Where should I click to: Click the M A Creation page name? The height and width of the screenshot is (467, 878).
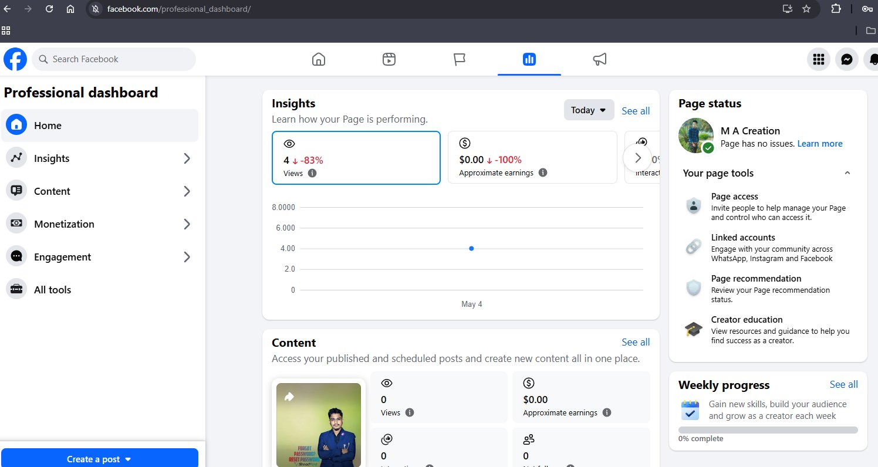tap(750, 131)
